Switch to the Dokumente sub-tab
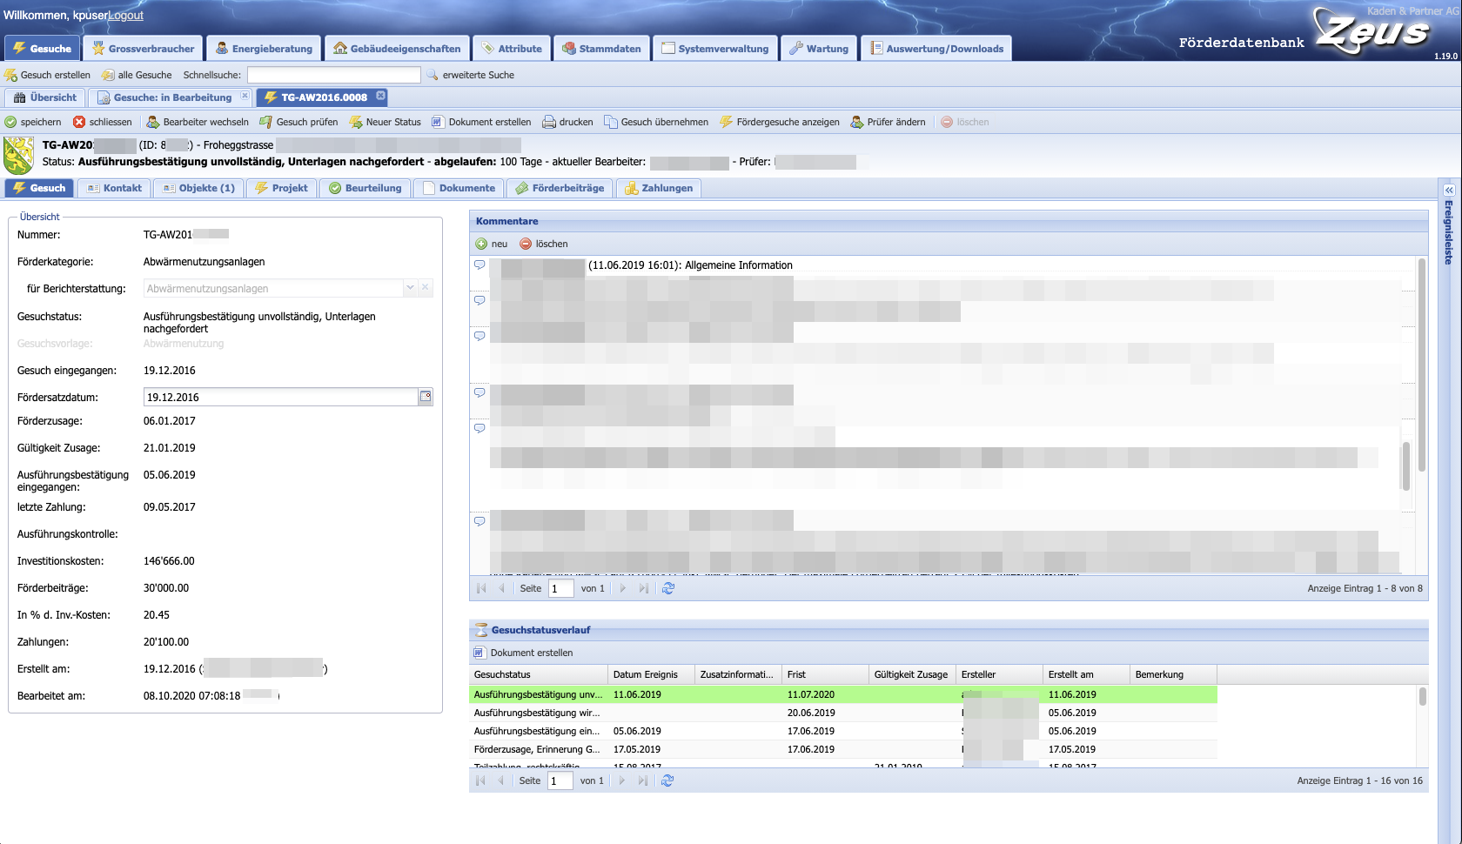The image size is (1462, 844). [x=459, y=188]
